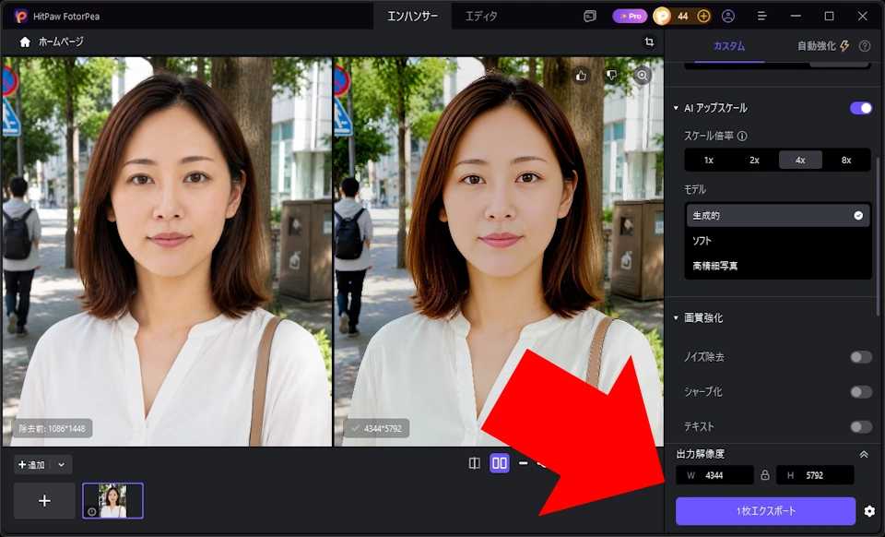Open the dropdown arrow next to 追加
The height and width of the screenshot is (537, 885).
click(x=61, y=465)
